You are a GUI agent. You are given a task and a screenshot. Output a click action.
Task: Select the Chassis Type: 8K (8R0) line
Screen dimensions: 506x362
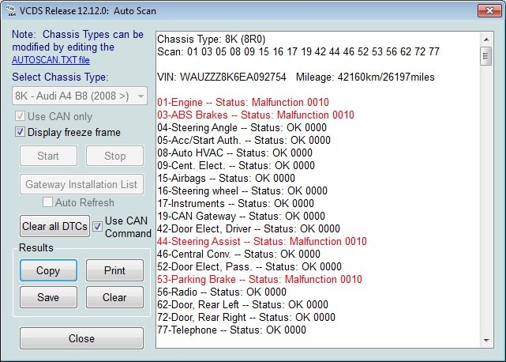tap(212, 39)
